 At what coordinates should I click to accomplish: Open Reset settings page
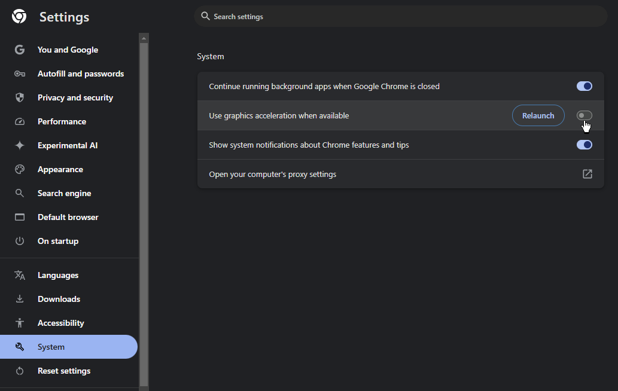69,371
